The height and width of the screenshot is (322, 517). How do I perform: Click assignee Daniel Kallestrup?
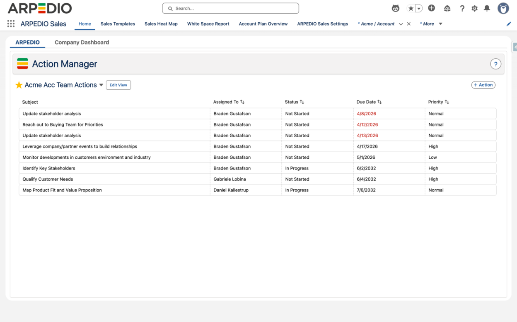(x=231, y=190)
